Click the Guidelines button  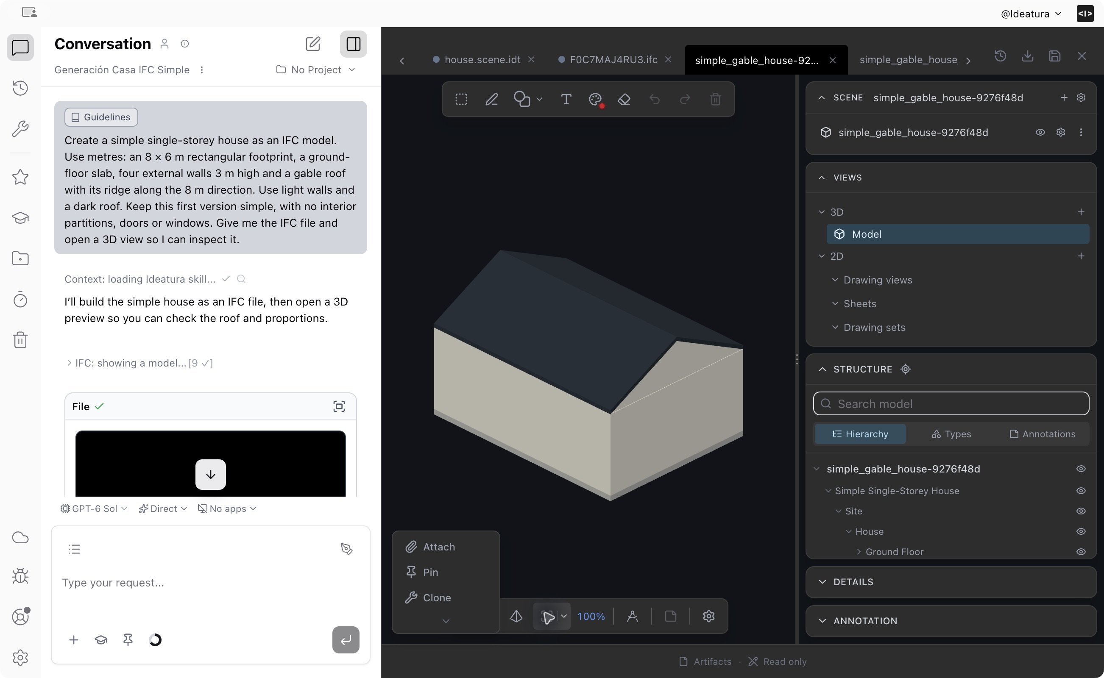[101, 117]
